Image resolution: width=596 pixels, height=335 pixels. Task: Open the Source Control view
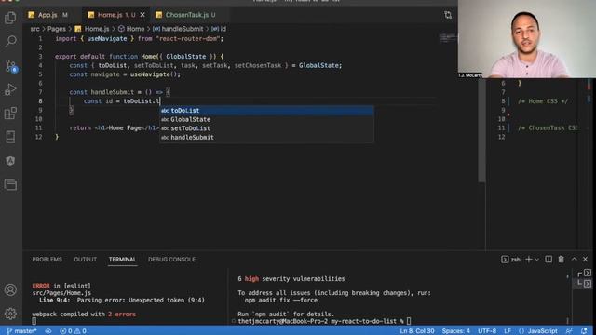(x=10, y=66)
